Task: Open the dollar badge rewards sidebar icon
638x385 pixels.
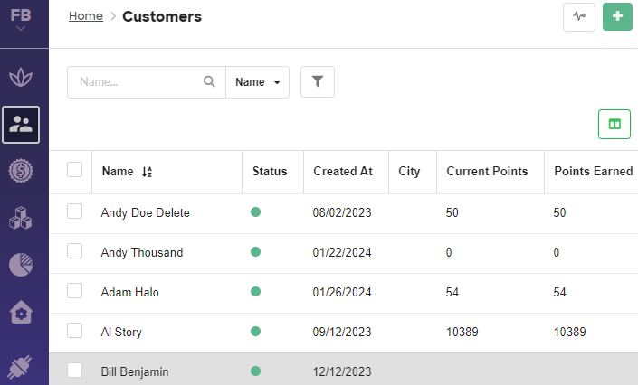Action: click(21, 171)
